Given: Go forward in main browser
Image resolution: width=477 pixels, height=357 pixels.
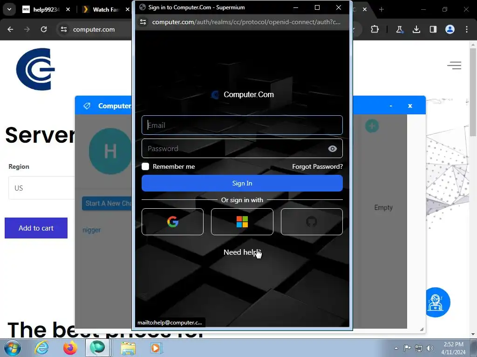Looking at the screenshot, I should 27,29.
